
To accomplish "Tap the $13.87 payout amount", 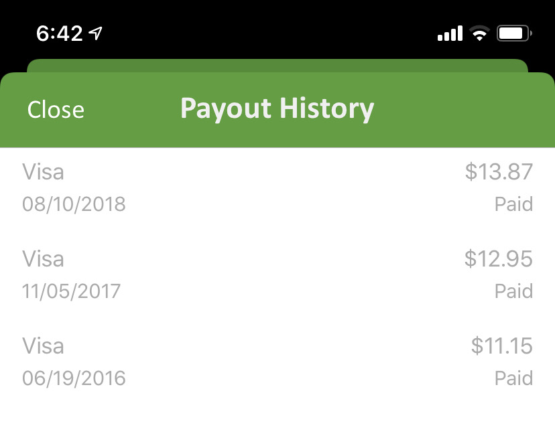I will click(x=499, y=172).
